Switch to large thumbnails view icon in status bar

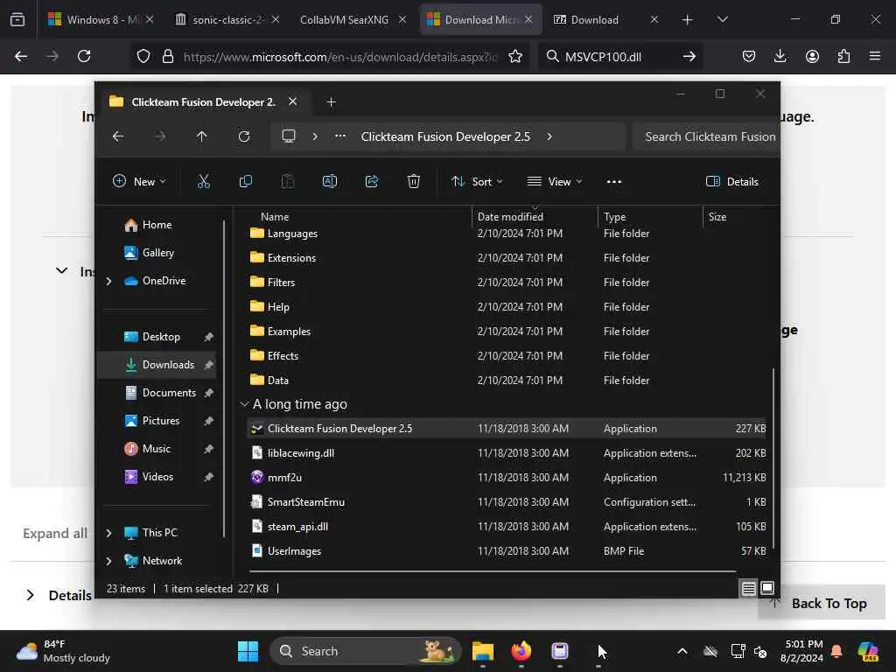click(x=767, y=588)
